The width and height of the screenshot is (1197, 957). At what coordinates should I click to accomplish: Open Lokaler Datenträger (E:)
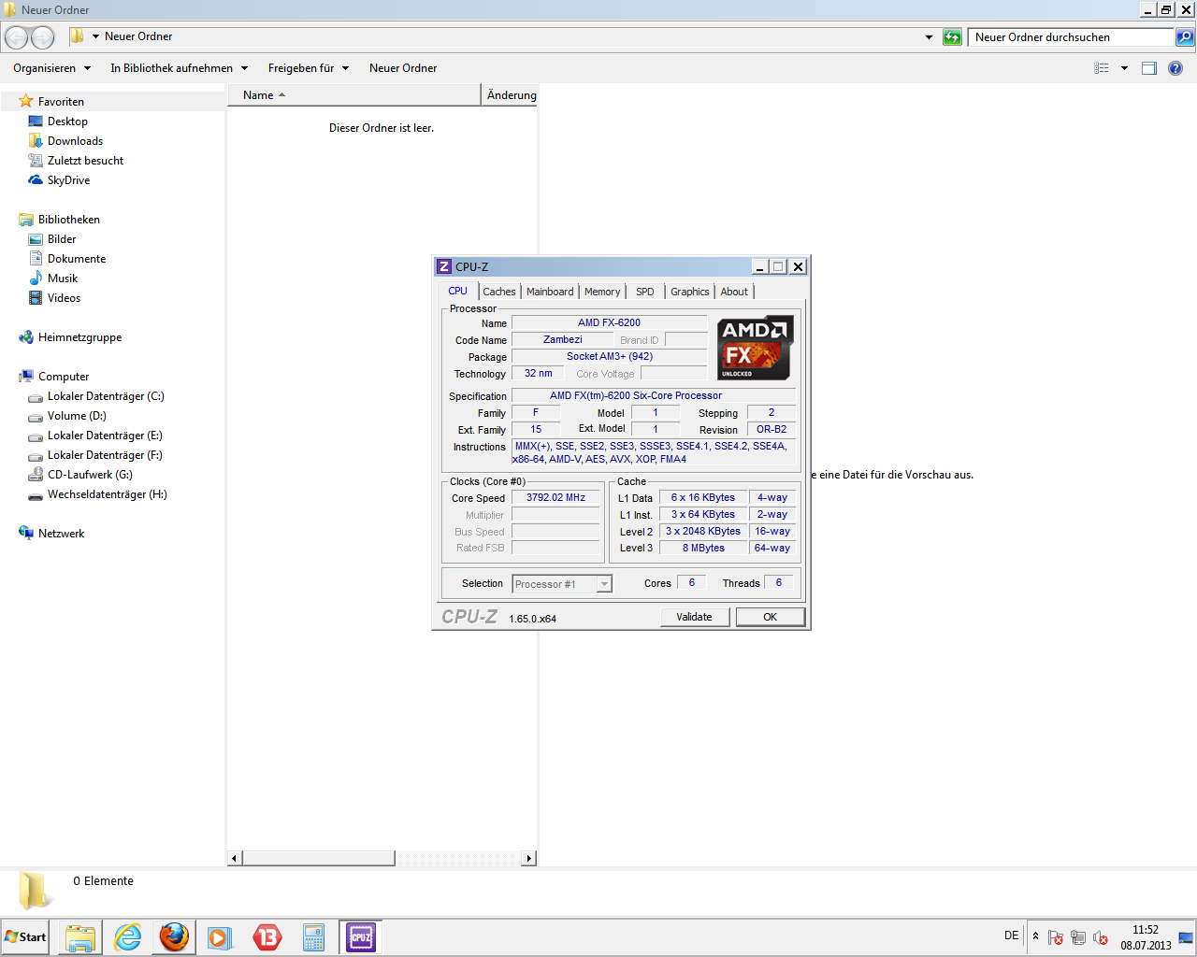105,436
